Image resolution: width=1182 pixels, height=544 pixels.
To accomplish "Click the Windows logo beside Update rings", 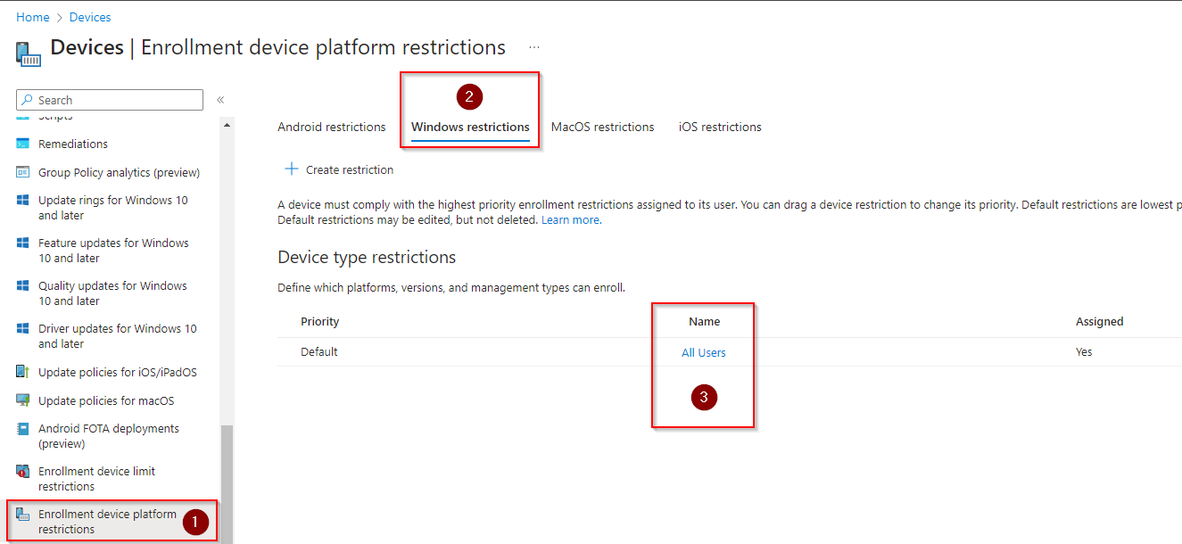I will [23, 201].
